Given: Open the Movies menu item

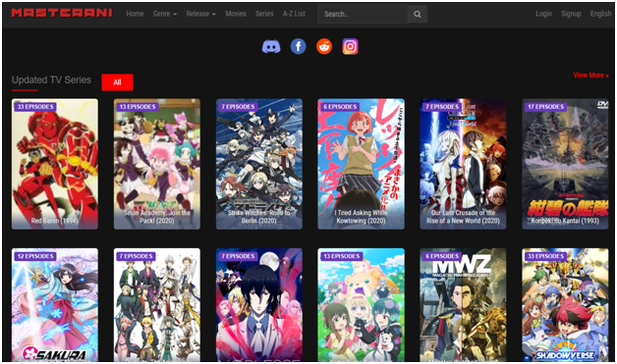Looking at the screenshot, I should click(x=236, y=14).
